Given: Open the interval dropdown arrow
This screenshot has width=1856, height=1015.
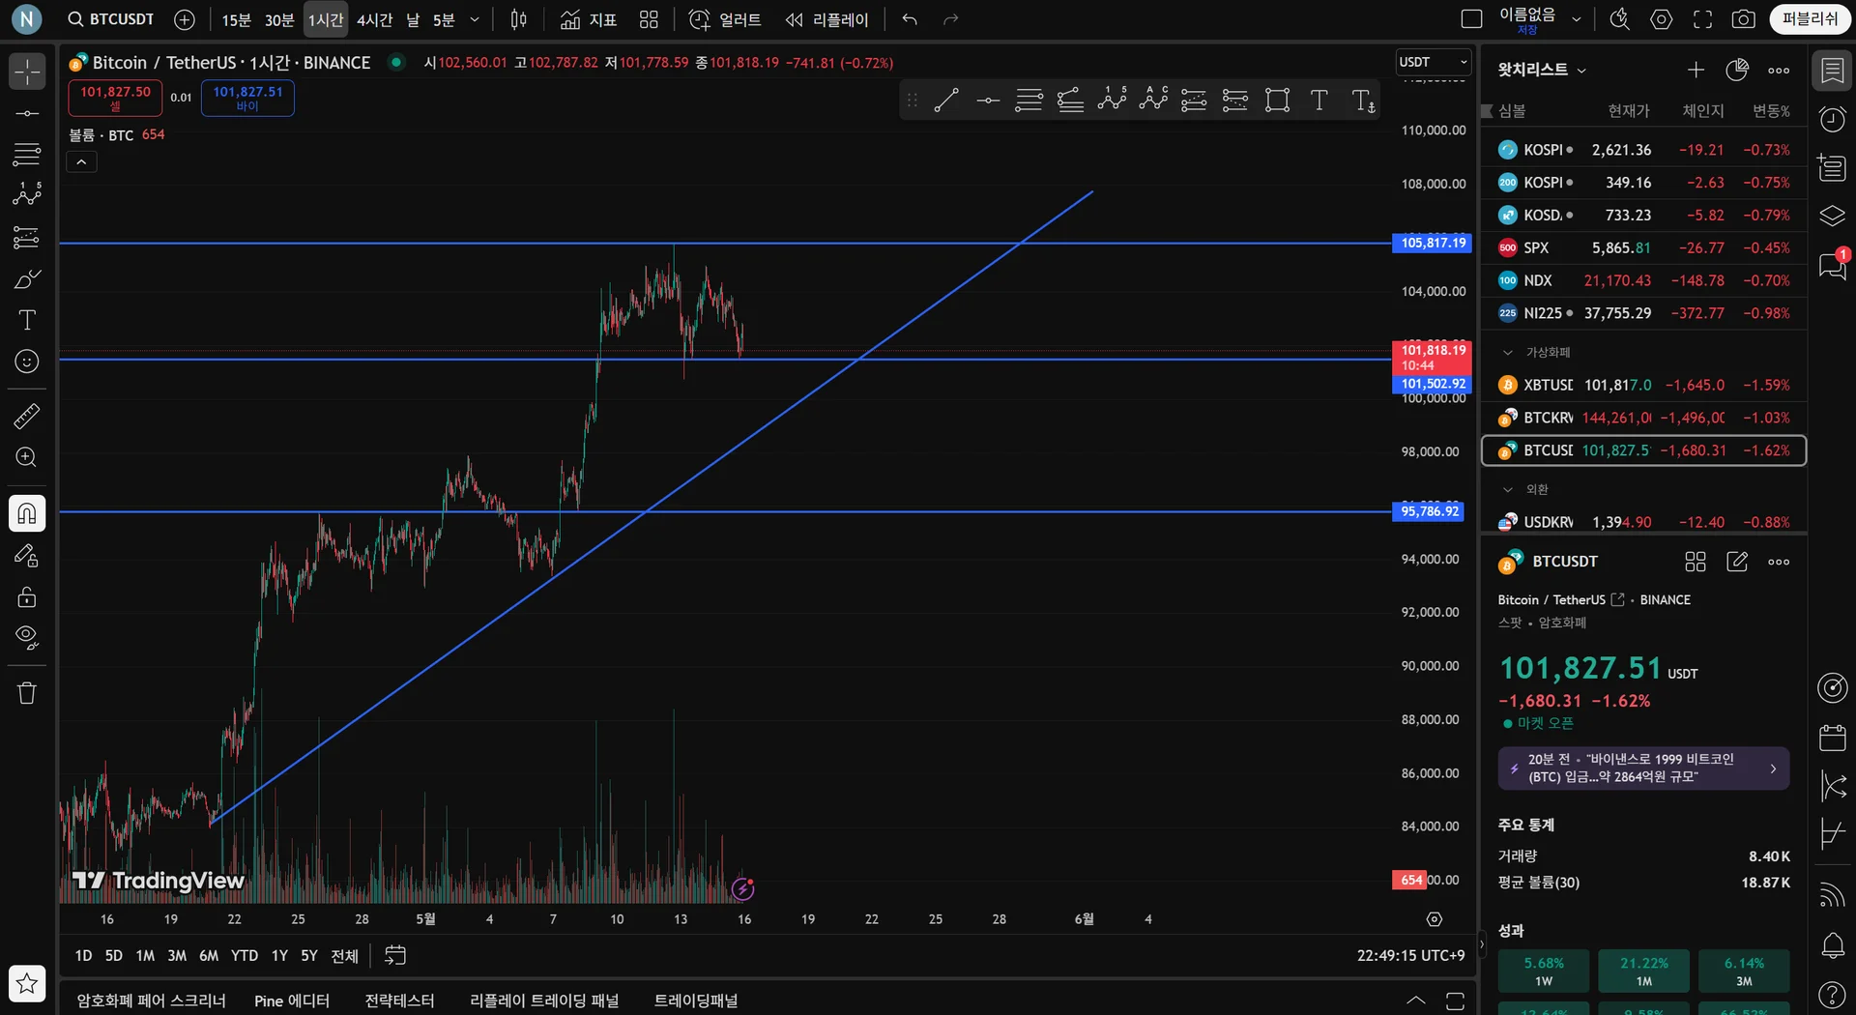Looking at the screenshot, I should click(x=475, y=19).
